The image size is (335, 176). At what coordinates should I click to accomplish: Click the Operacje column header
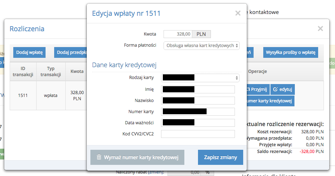[x=258, y=71]
